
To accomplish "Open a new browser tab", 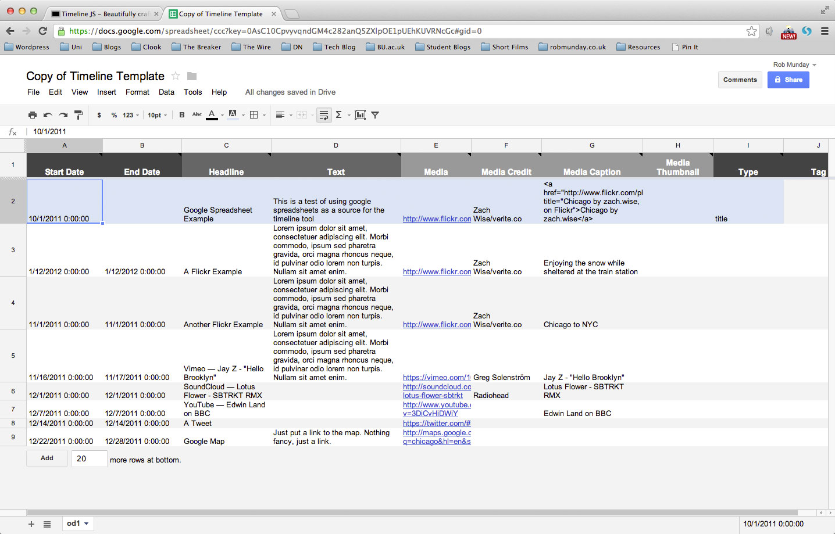I will pos(292,14).
